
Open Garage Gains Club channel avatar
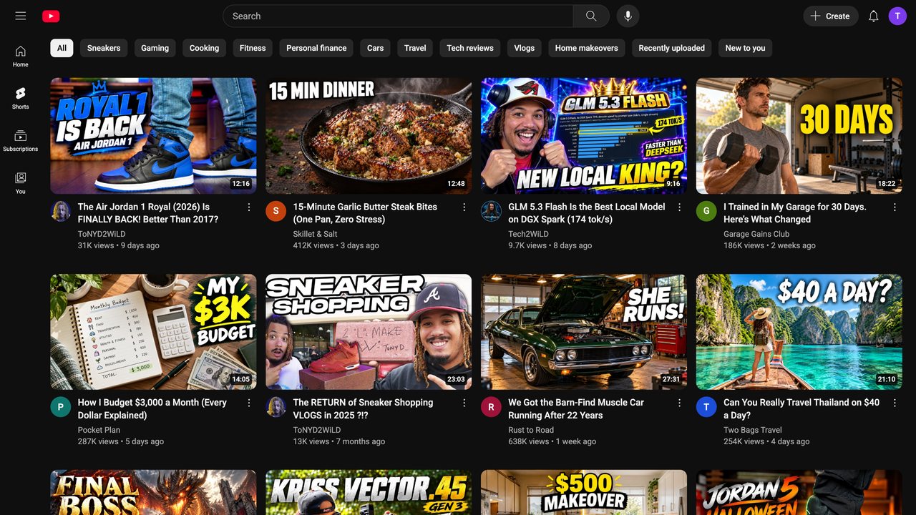(706, 211)
